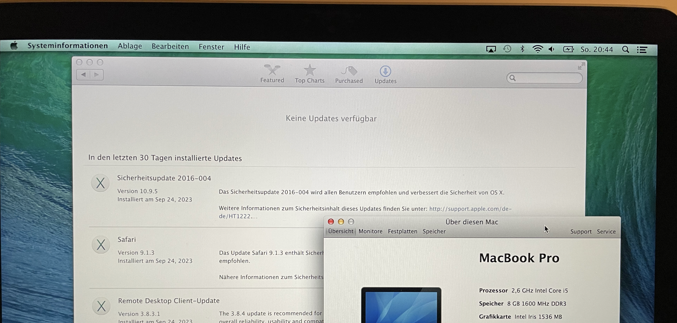Open the Notification Center list icon
This screenshot has height=323, width=677.
coord(642,50)
